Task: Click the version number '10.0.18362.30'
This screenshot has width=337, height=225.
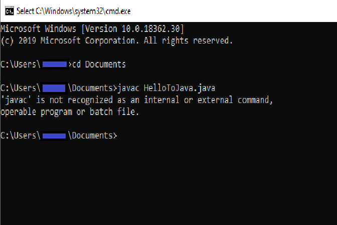Action: pyautogui.click(x=150, y=28)
